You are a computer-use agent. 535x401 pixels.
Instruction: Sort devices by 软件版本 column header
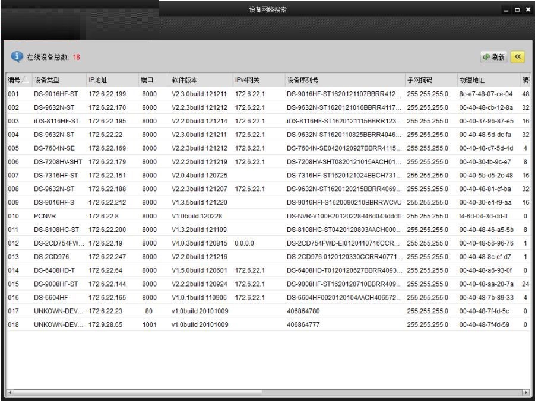(185, 80)
